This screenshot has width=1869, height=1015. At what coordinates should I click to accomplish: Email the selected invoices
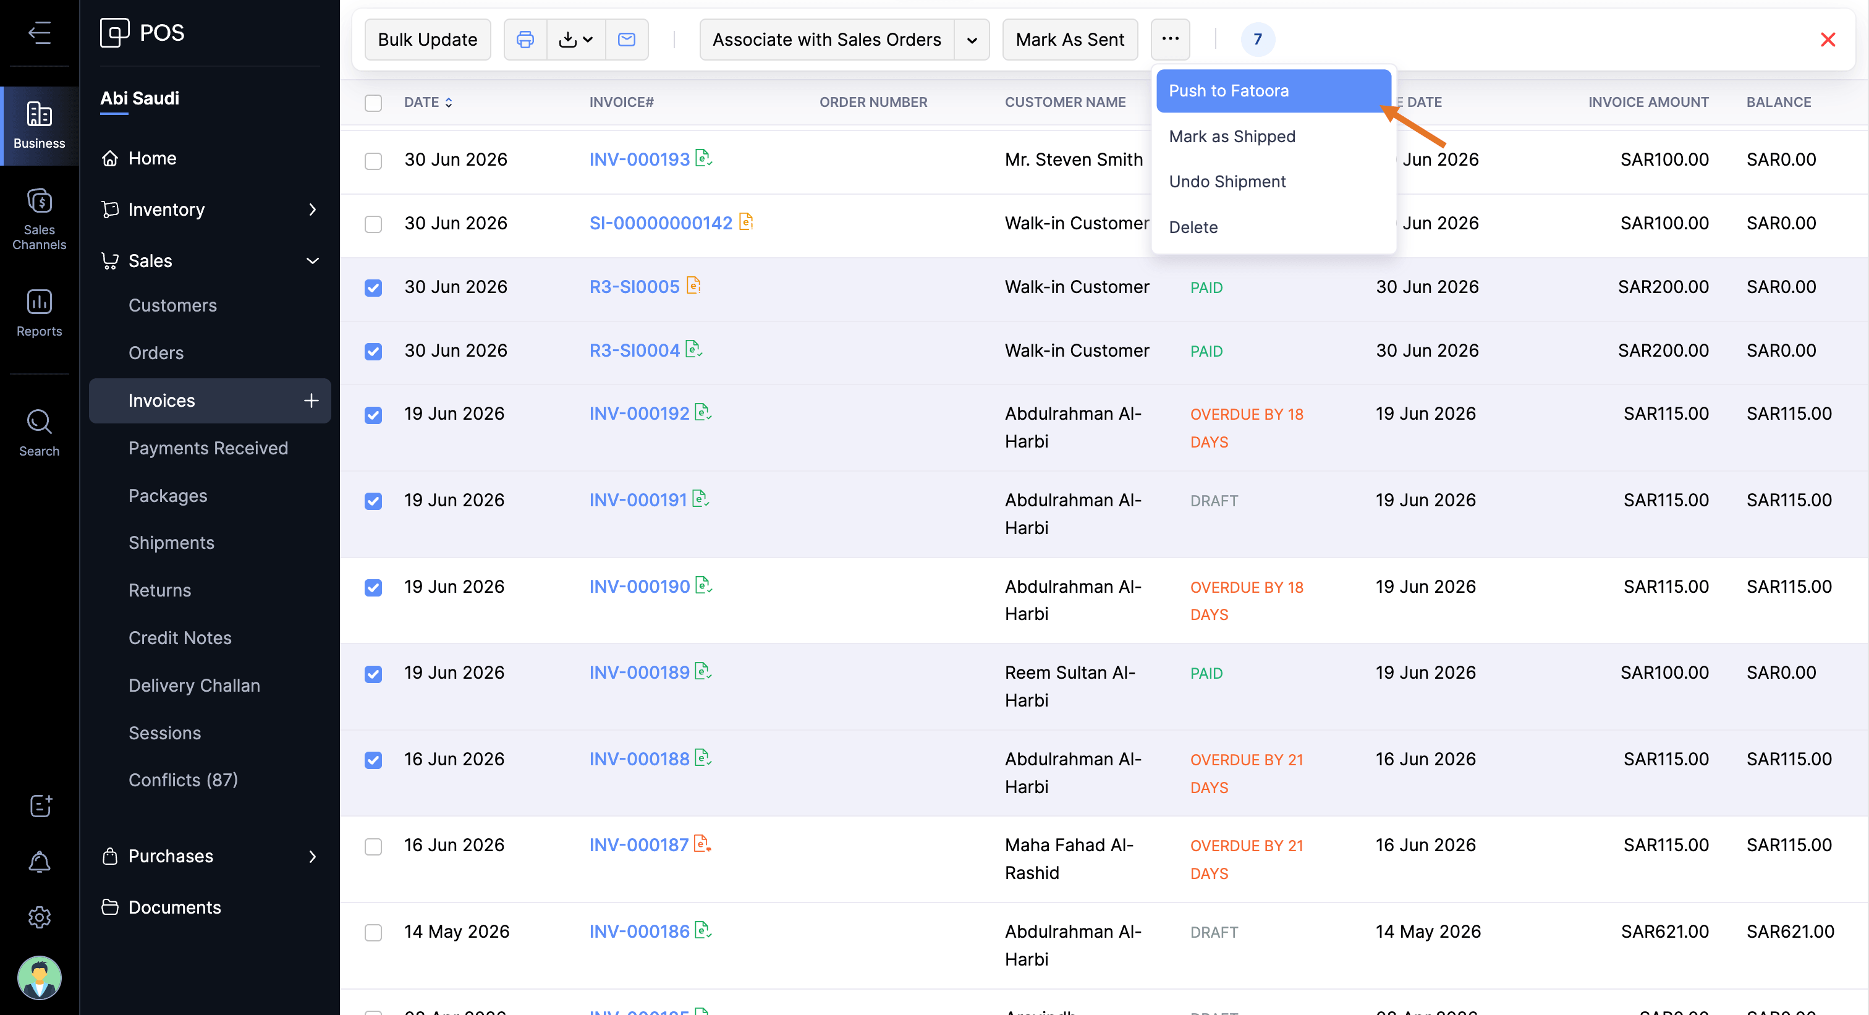[x=627, y=39]
